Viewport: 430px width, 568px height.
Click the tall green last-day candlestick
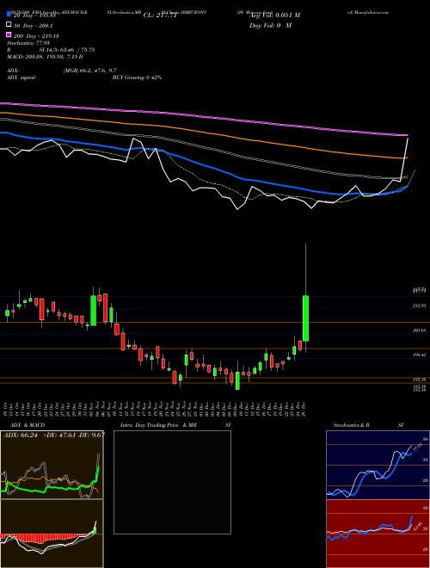pos(305,318)
